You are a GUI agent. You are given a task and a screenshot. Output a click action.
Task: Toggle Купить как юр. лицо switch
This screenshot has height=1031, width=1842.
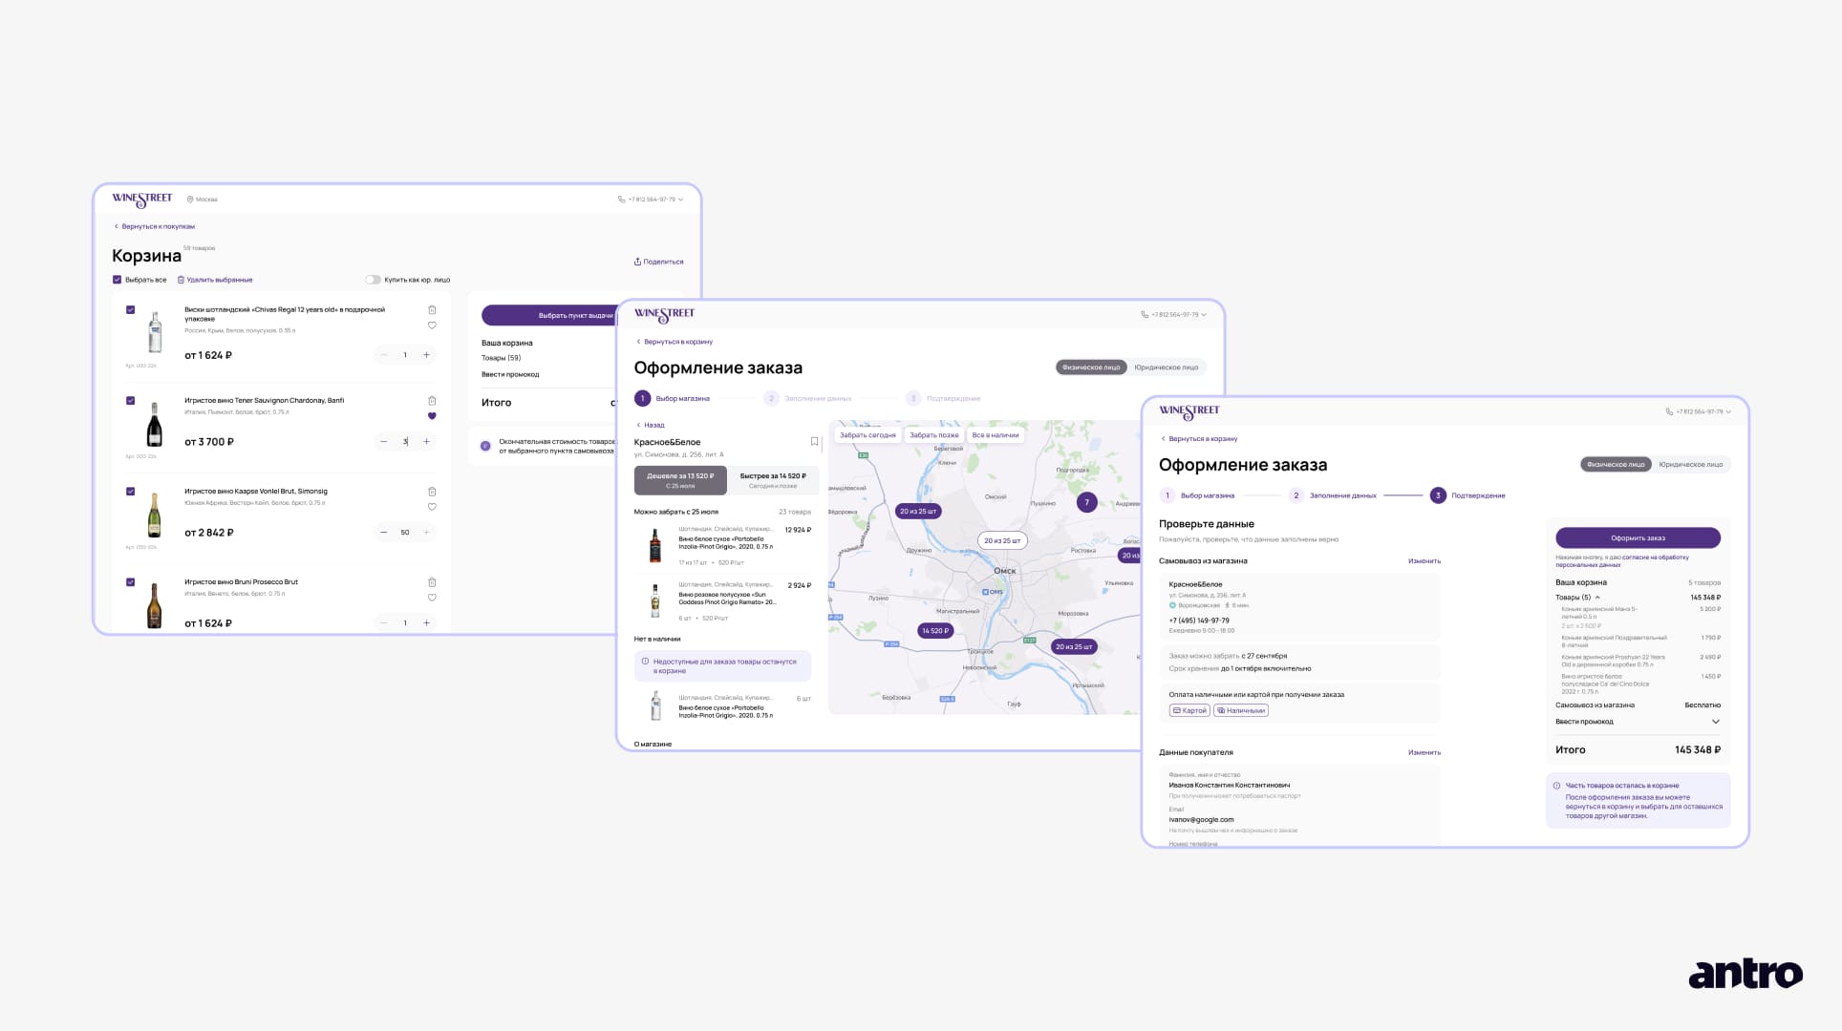click(373, 280)
